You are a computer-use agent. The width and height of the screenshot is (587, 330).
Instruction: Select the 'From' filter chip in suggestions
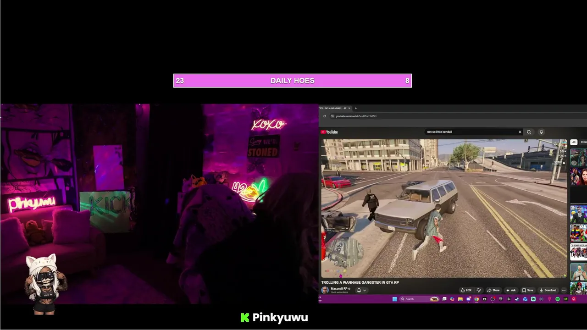click(x=583, y=142)
